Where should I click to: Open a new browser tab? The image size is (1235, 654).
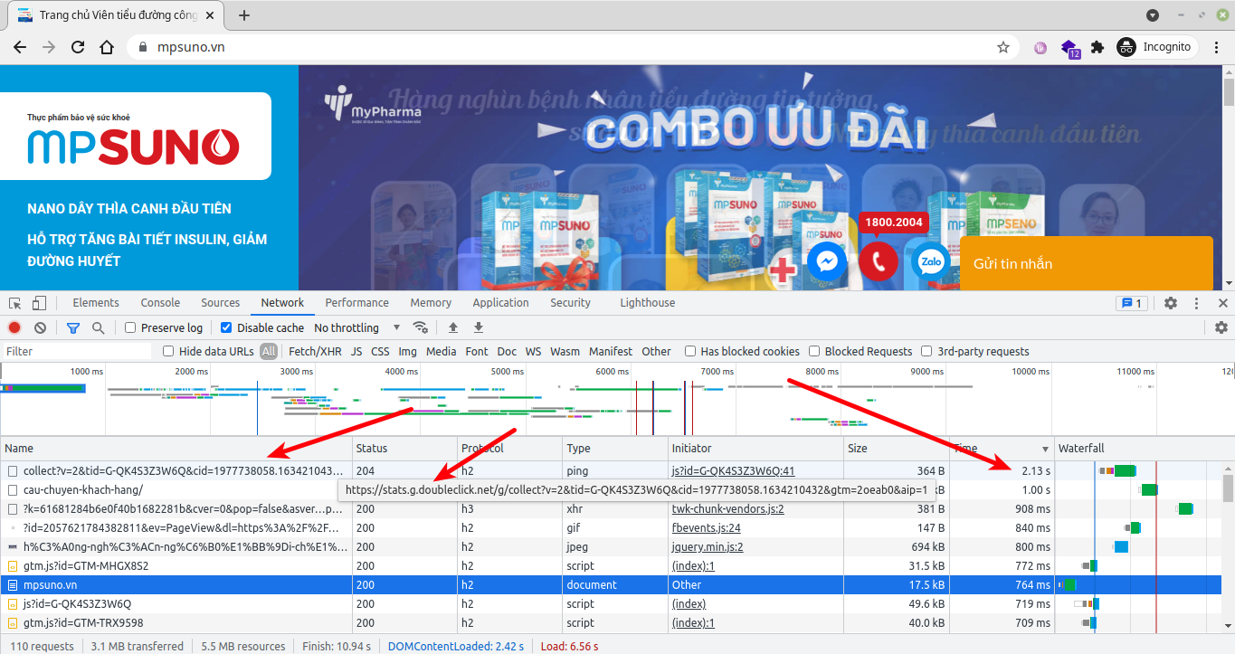coord(244,15)
